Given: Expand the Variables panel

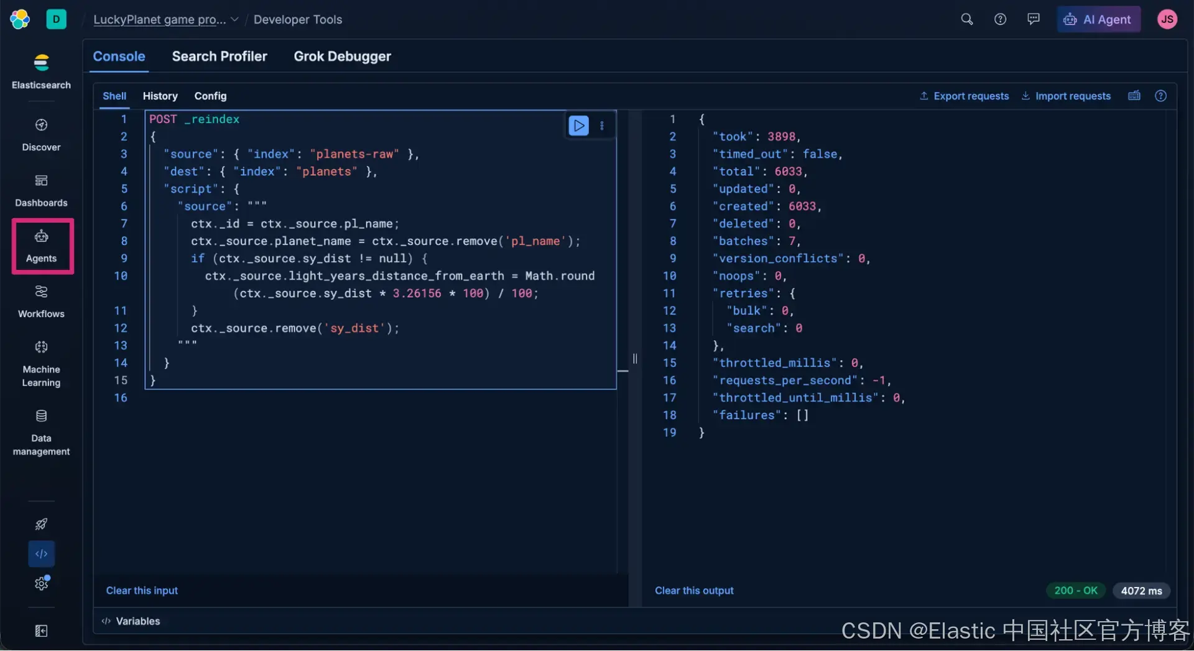Looking at the screenshot, I should click(131, 621).
